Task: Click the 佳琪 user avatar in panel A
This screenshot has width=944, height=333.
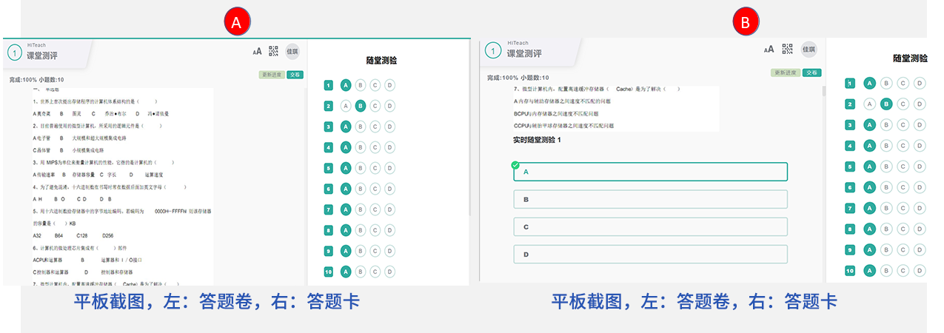Action: click(x=292, y=51)
